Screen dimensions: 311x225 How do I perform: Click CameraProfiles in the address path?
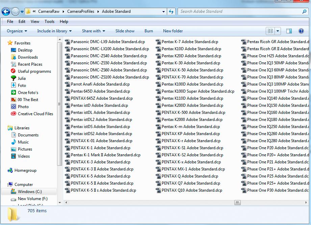(x=81, y=11)
